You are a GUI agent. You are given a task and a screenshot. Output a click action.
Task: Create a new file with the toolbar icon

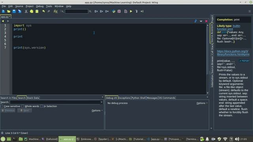(x=3, y=11)
